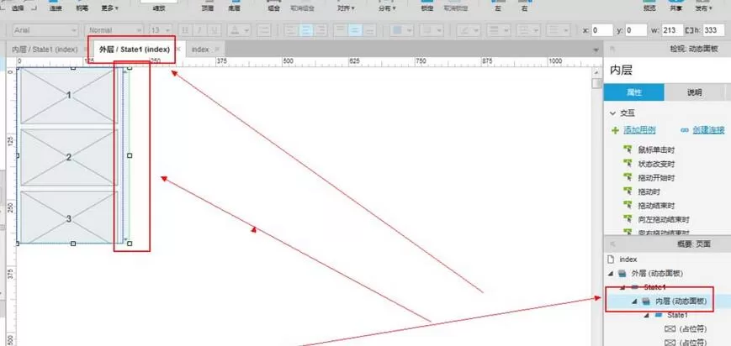
Task: Select the 状态改变时 event
Action: point(656,164)
